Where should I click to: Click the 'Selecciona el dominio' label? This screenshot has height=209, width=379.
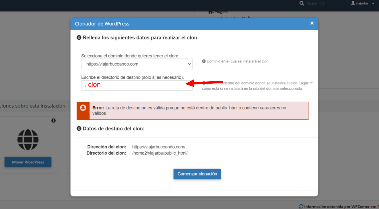pos(130,56)
